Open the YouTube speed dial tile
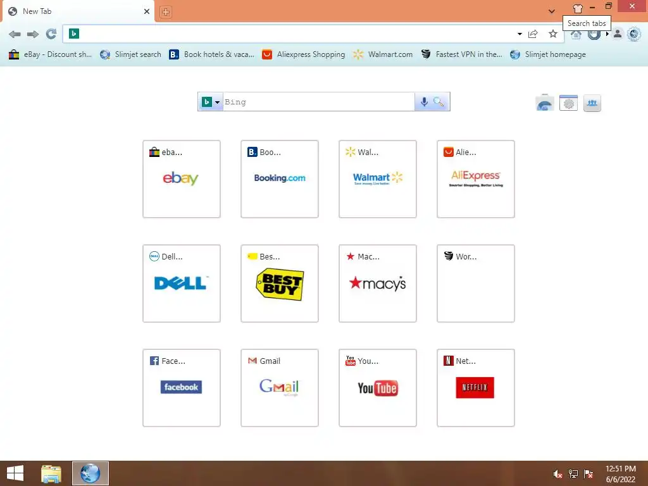Image resolution: width=648 pixels, height=486 pixels. click(x=378, y=388)
